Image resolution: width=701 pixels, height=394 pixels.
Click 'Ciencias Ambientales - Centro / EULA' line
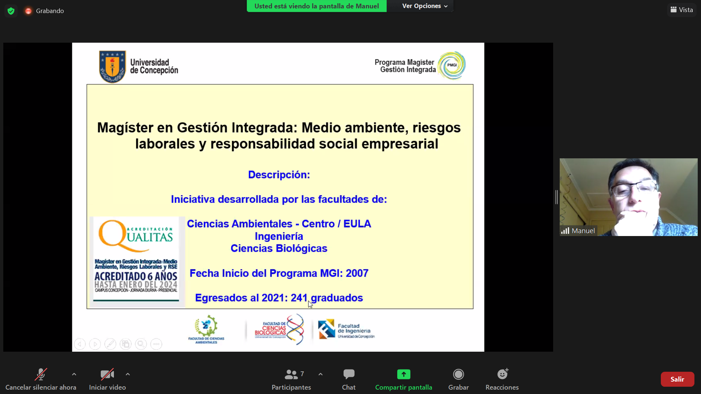click(x=279, y=224)
